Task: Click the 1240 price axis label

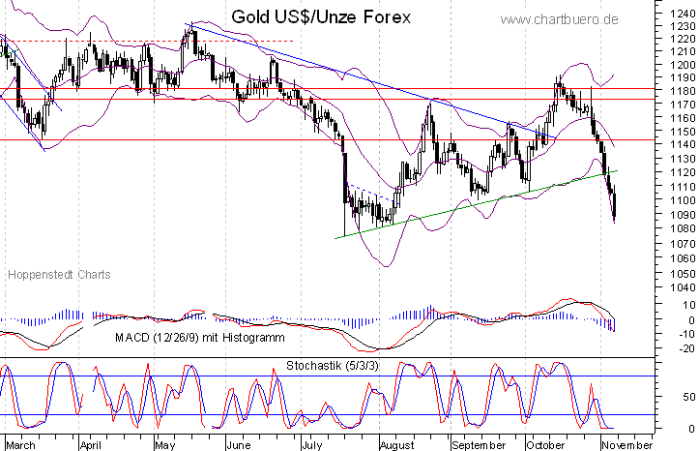Action: (x=682, y=14)
